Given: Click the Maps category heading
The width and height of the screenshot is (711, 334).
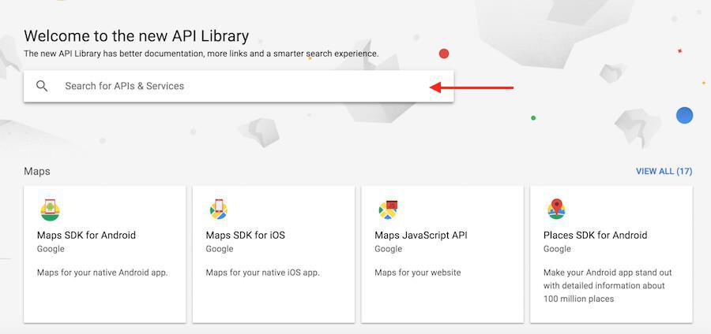Looking at the screenshot, I should pos(37,171).
